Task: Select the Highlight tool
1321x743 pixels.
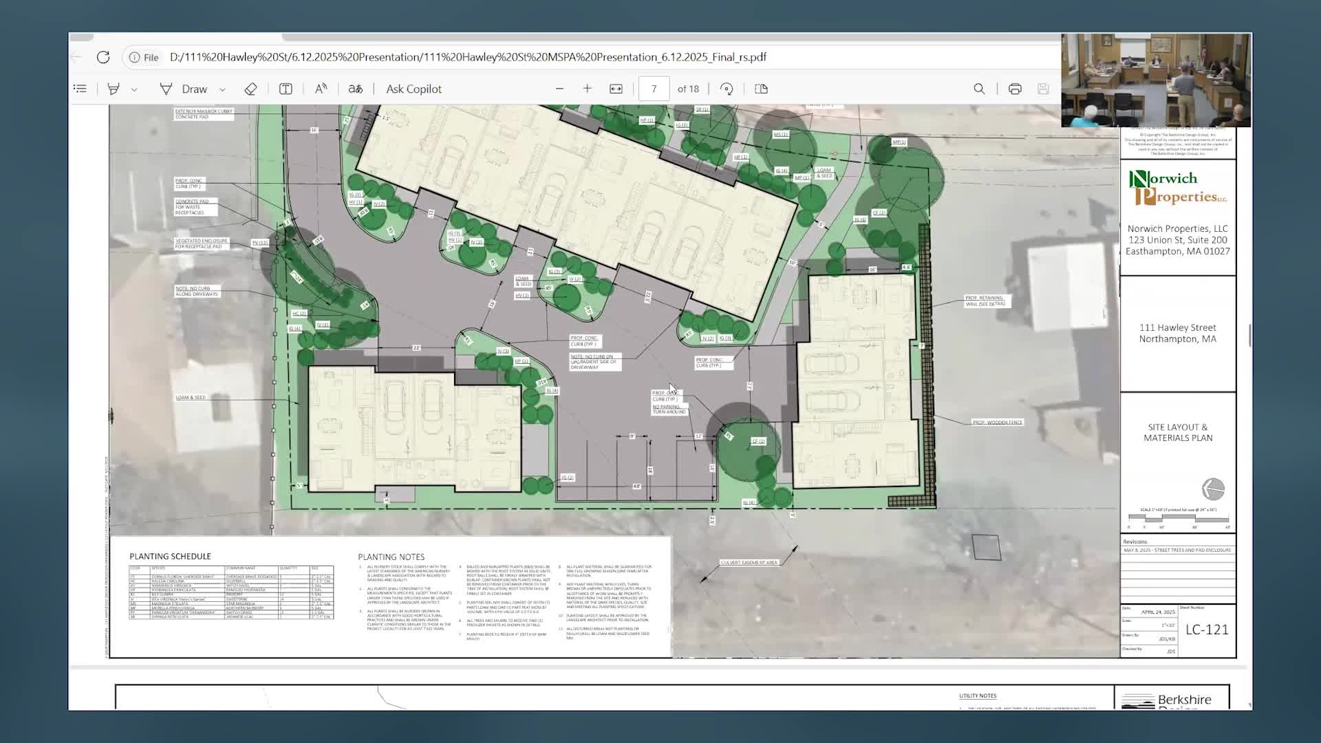Action: click(x=114, y=89)
